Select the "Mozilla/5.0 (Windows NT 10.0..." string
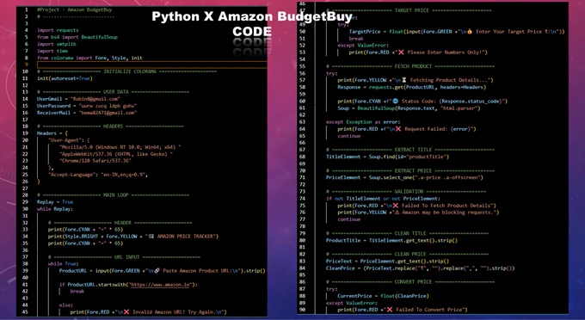Screen dimensions: 585x320 point(120,147)
